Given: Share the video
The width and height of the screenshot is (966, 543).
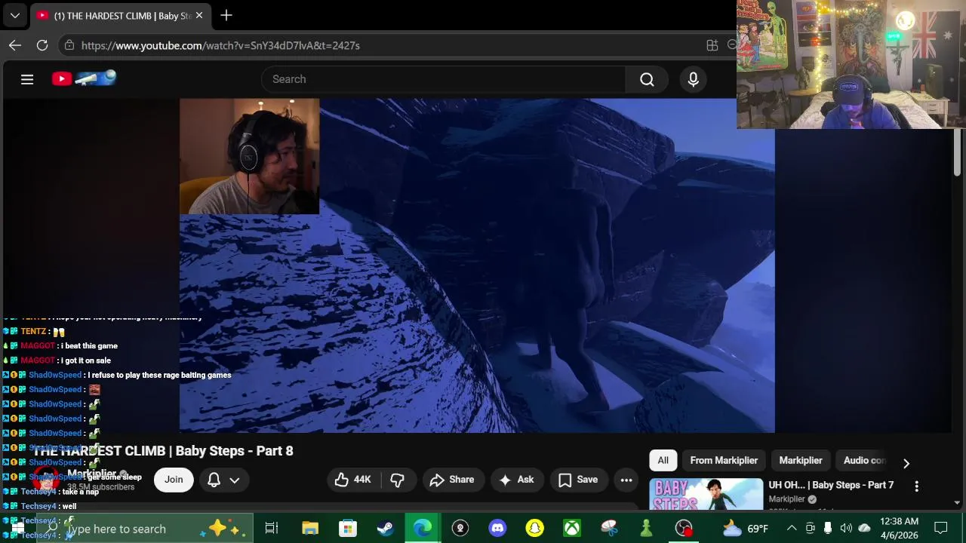Looking at the screenshot, I should [452, 480].
